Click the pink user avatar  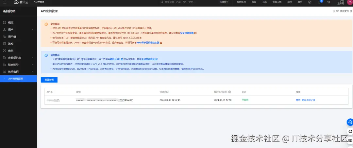[350, 2]
